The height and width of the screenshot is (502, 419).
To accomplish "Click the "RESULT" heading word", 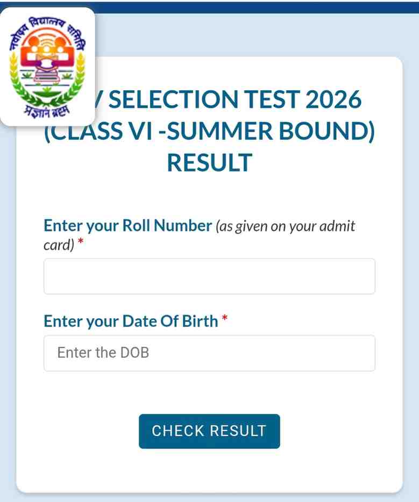I will [209, 162].
